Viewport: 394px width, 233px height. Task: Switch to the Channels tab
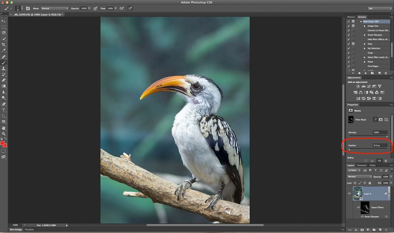point(362,165)
